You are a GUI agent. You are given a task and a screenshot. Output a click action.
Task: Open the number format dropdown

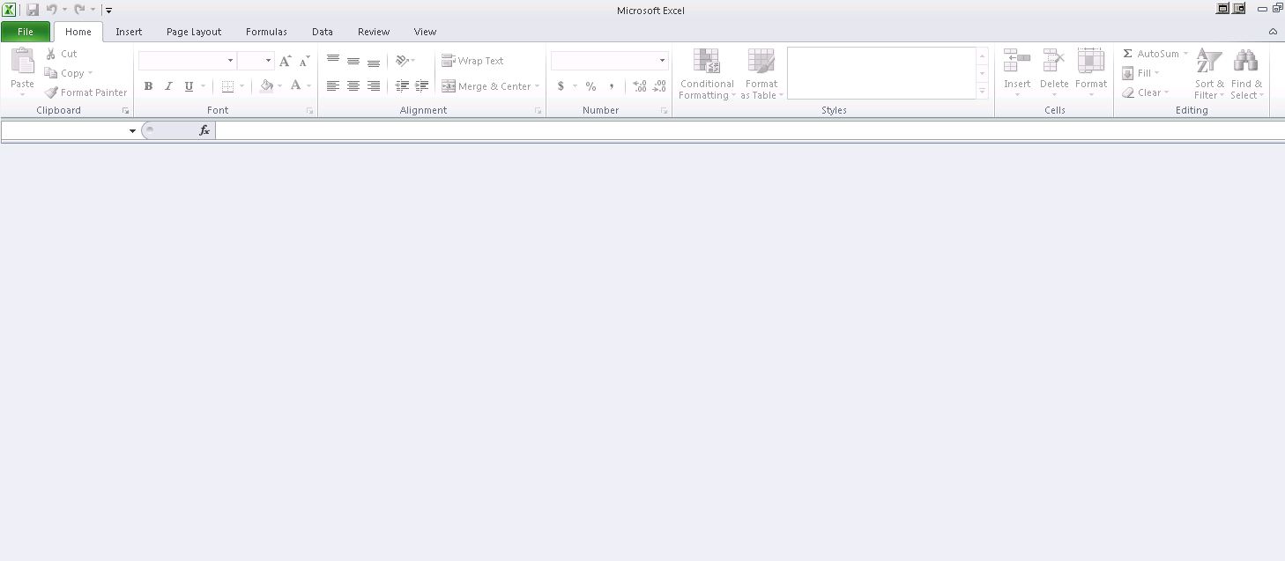click(662, 61)
